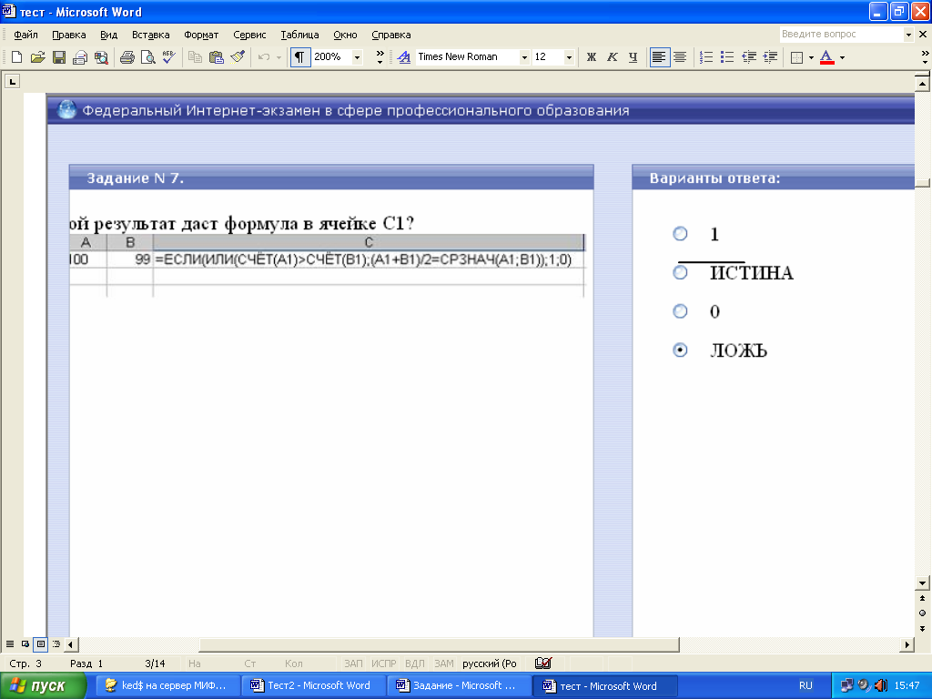Paste from clipboard icon

(217, 57)
